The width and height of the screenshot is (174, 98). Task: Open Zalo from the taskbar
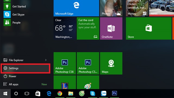(x=104, y=93)
